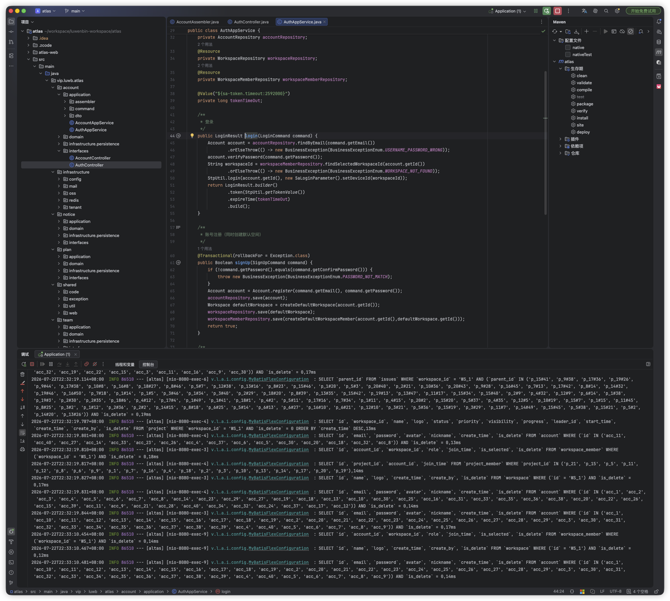
Task: Toggle read-only lock icon in status bar
Action: [657, 591]
